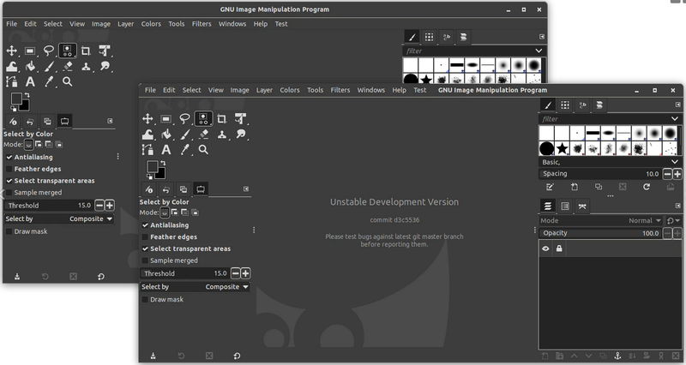686x365 pixels.
Task: Enable Draw mask in front window
Action: (145, 299)
